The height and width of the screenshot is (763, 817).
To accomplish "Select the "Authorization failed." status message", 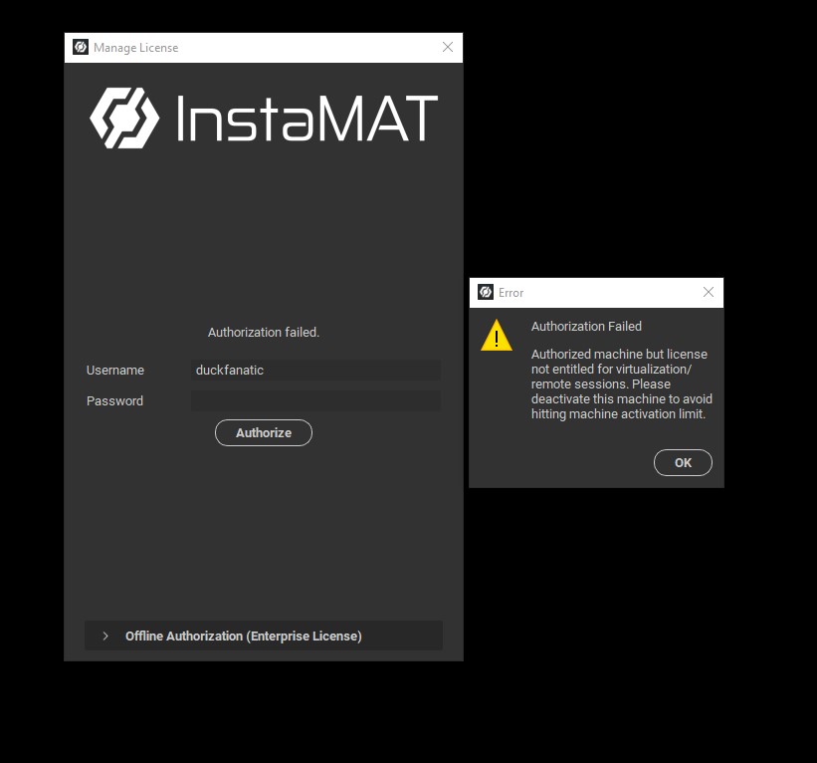I will point(264,333).
